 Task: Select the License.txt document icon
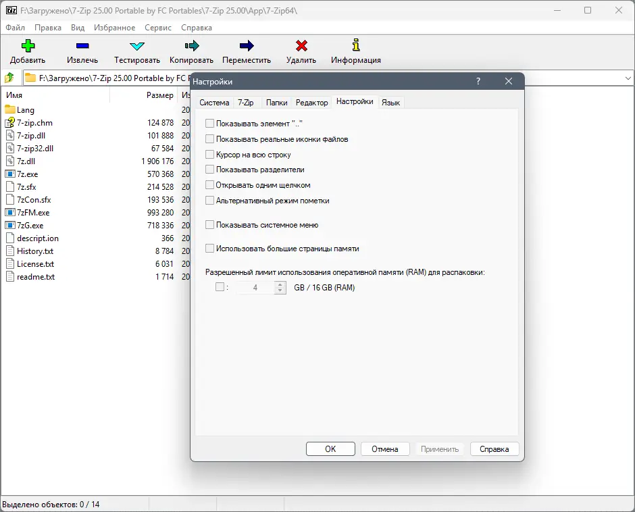(10, 263)
